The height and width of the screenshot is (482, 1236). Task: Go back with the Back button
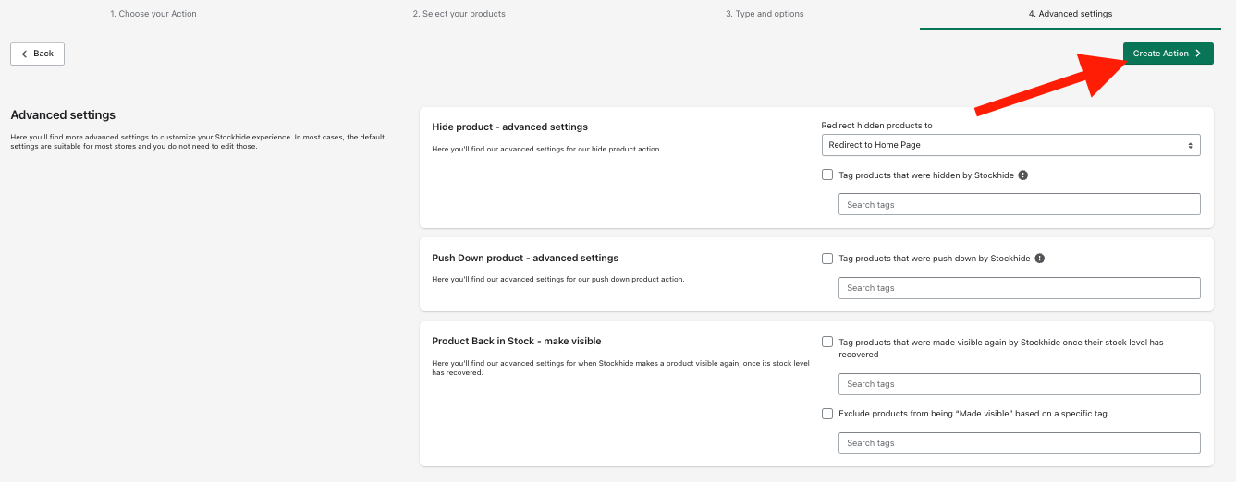coord(37,54)
